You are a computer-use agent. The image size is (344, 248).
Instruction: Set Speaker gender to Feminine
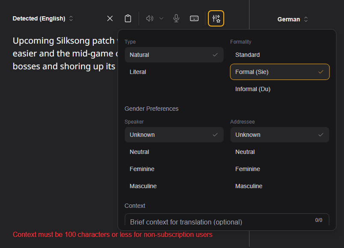[x=174, y=169]
